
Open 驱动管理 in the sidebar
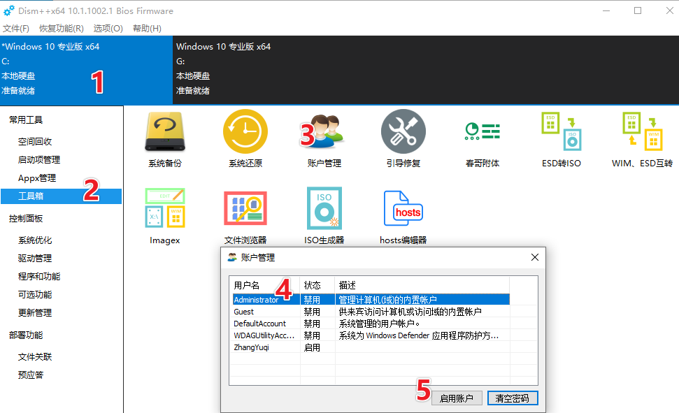(x=35, y=259)
